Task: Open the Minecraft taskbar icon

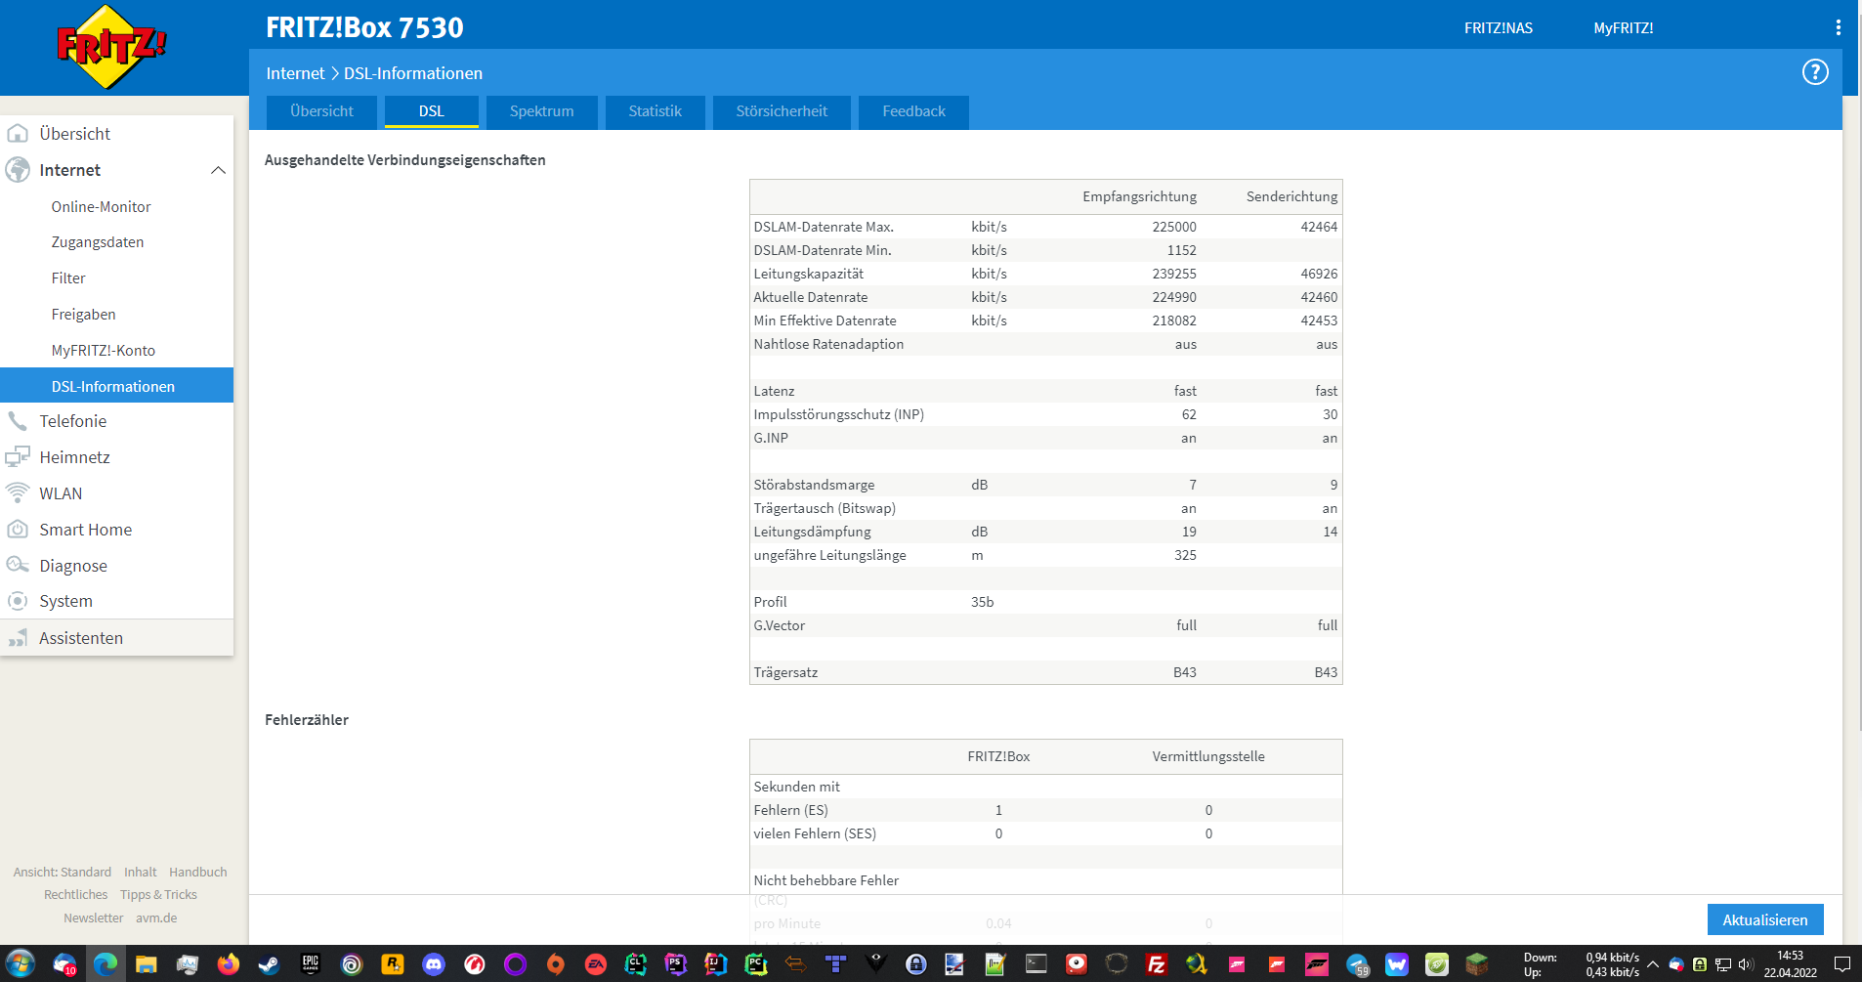Action: pyautogui.click(x=1477, y=964)
